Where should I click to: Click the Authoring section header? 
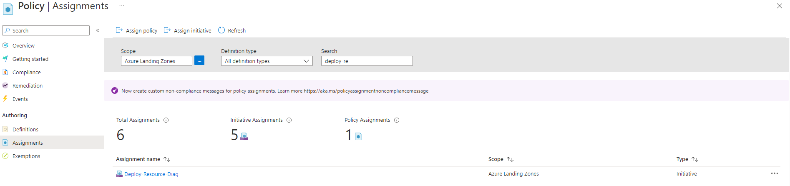click(15, 115)
